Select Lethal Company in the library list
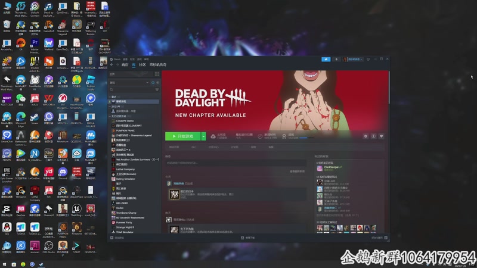 [134, 169]
